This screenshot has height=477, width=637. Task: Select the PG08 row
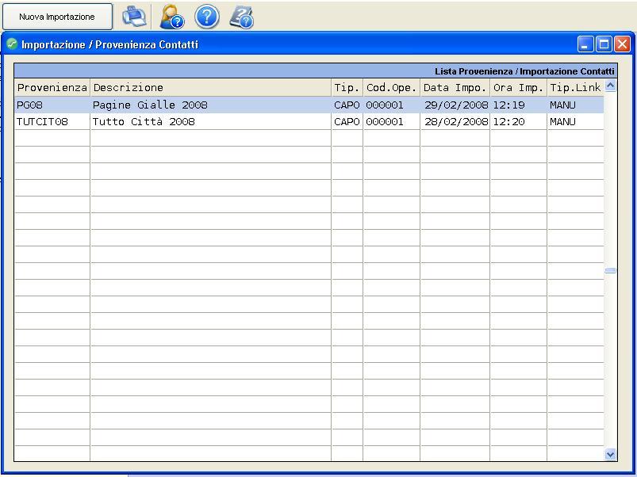click(x=52, y=105)
